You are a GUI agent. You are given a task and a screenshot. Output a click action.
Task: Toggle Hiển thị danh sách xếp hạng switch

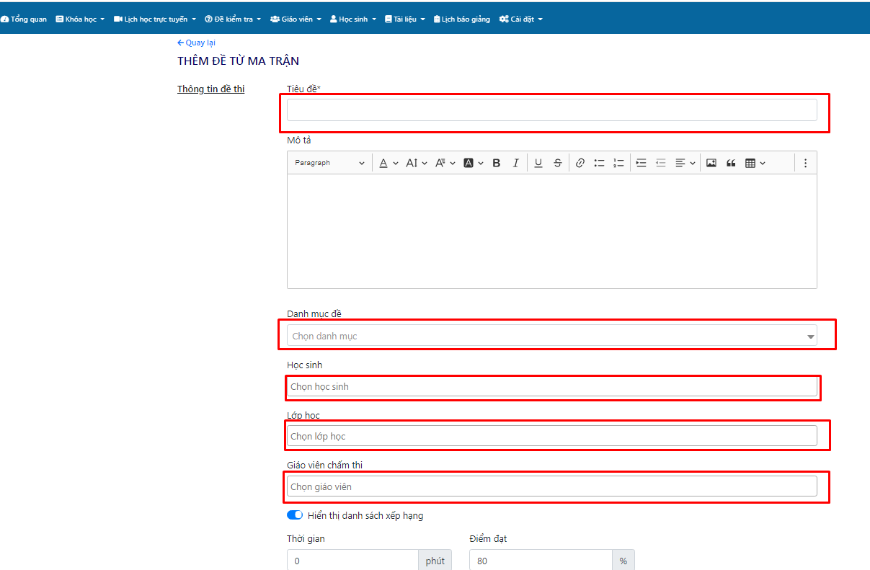point(295,515)
